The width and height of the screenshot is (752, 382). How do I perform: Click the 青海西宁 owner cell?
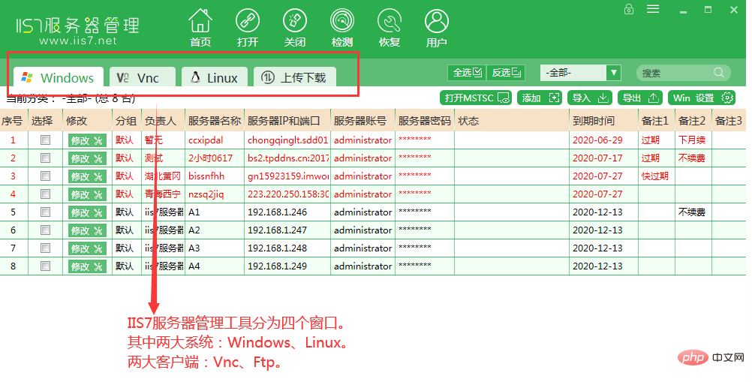click(163, 194)
